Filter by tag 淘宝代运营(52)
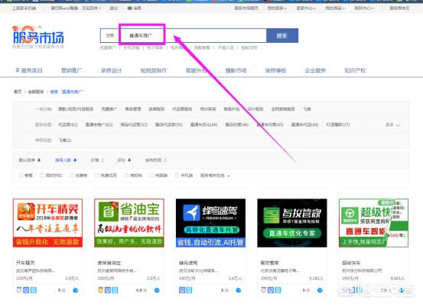Image resolution: width=423 pixels, height=305 pixels. point(134,125)
